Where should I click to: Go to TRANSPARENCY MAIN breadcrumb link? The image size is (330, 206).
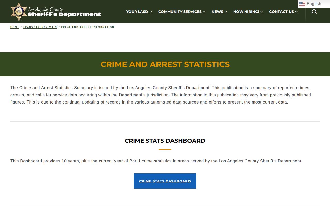tap(40, 27)
